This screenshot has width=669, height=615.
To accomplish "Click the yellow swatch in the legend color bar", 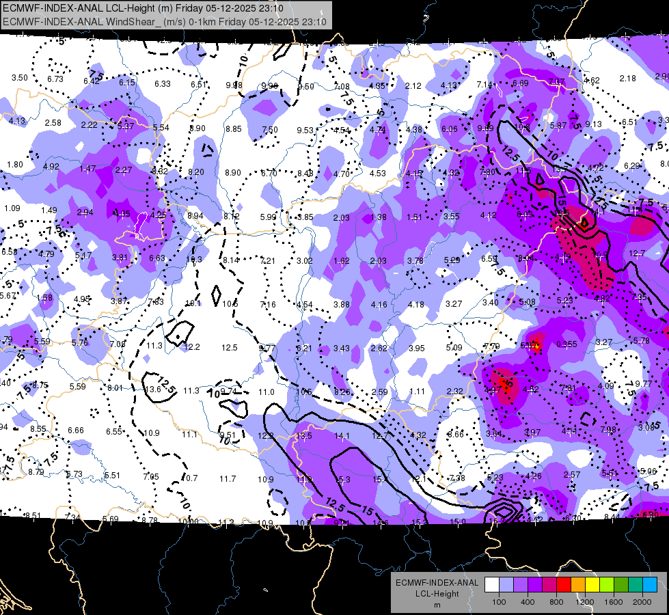I will pyautogui.click(x=592, y=584).
